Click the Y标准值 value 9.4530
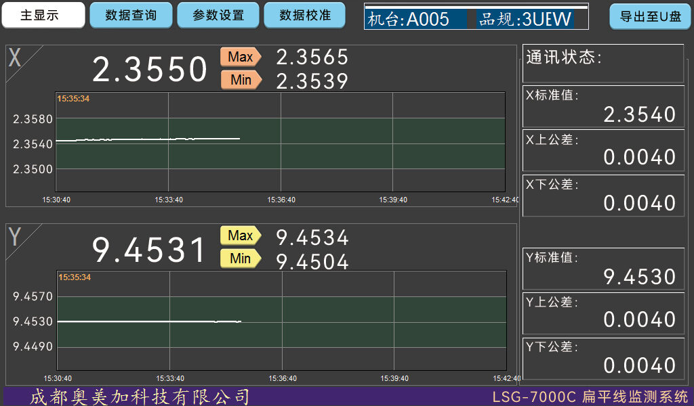The width and height of the screenshot is (694, 406). (x=639, y=277)
